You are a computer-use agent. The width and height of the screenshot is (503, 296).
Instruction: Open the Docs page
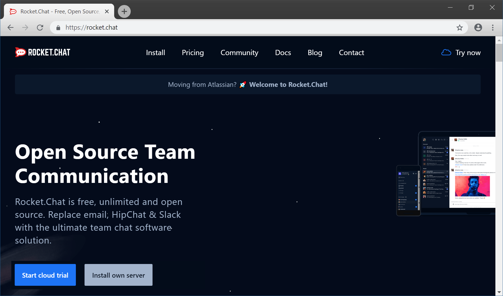pos(283,53)
